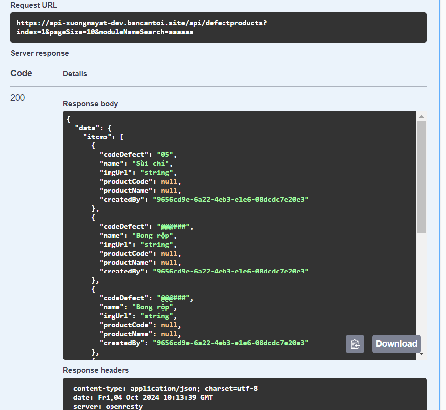Download the response body
The width and height of the screenshot is (446, 410).
coord(396,344)
